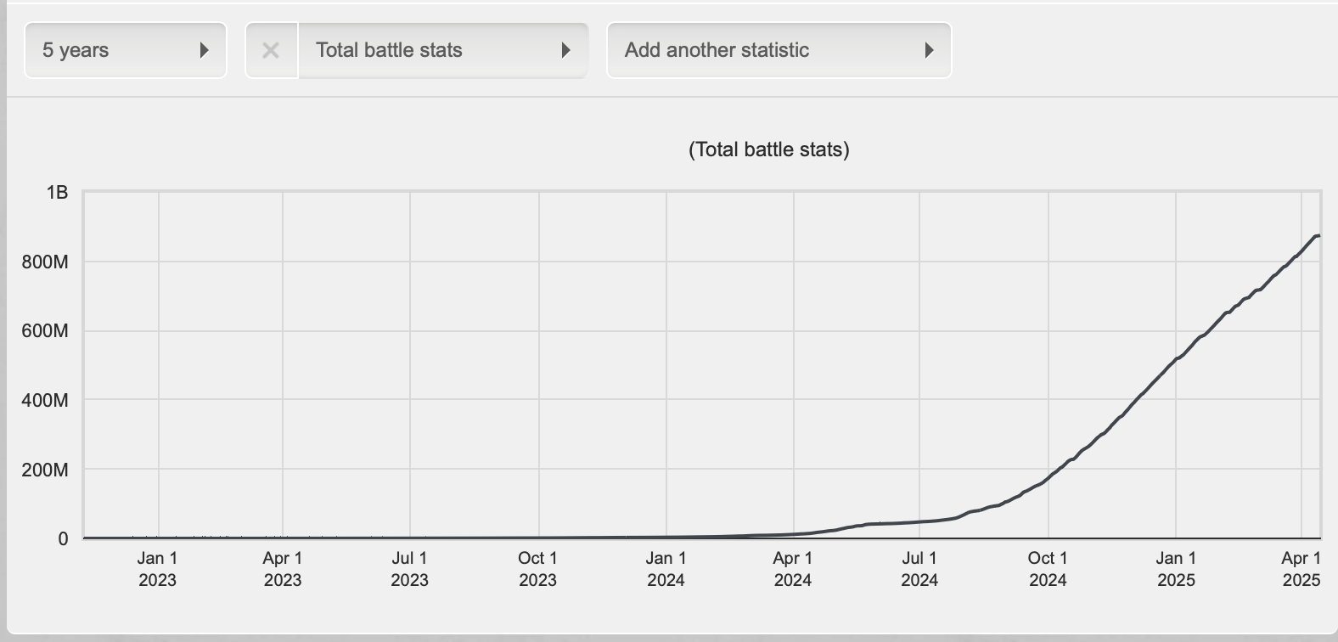The image size is (1338, 642).
Task: Open the Total battle stats dropdown
Action: pos(441,51)
